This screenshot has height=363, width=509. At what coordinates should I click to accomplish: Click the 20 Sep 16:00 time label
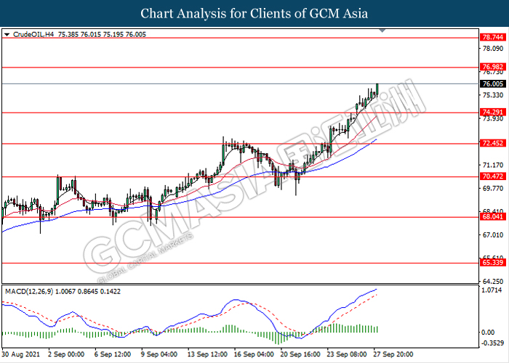point(300,354)
